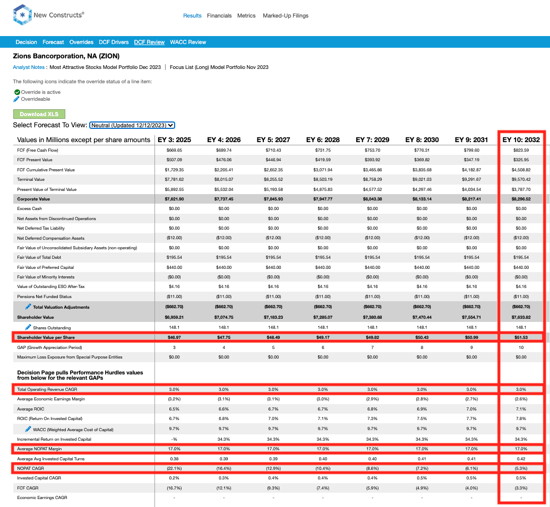Click the Economic Earnings CAGR label
This screenshot has width=550, height=507.
tap(42, 497)
